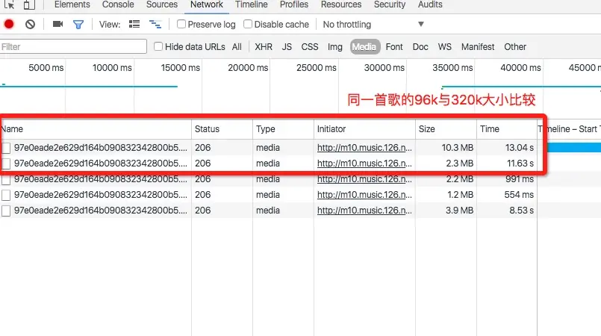The height and width of the screenshot is (336, 601).
Task: Sort by the Initiator column header
Action: [x=364, y=129]
